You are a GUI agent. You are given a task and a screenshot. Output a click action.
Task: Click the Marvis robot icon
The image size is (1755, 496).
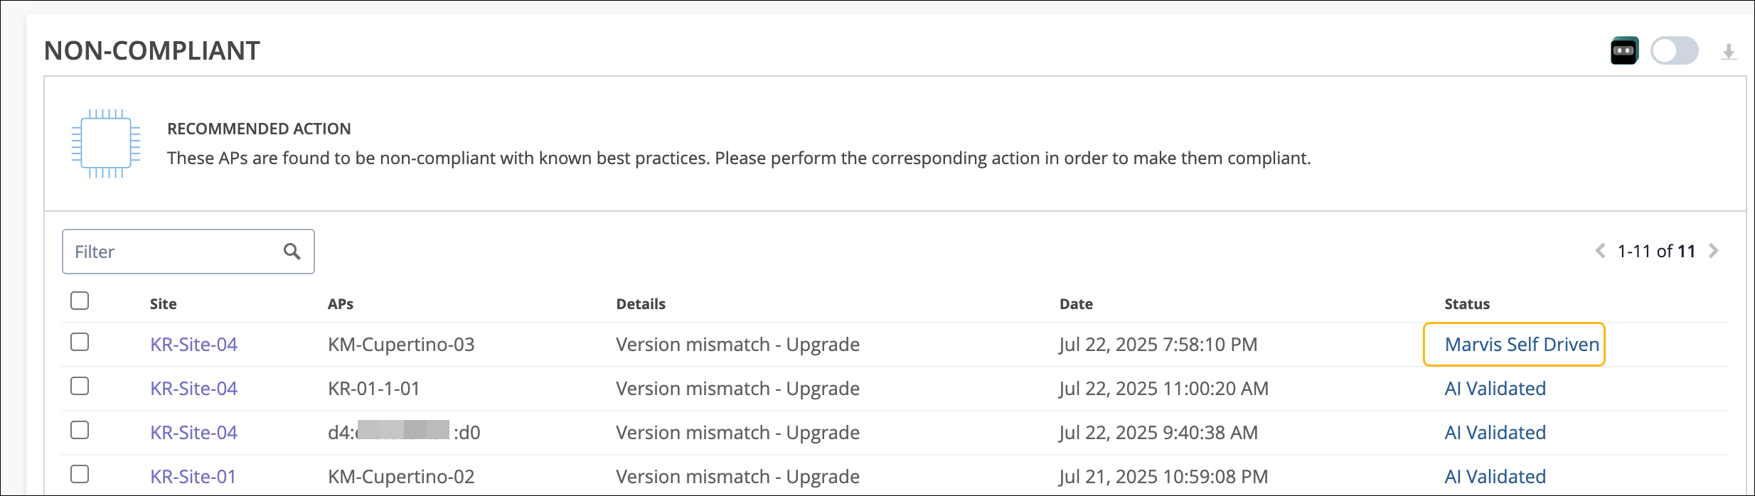(x=1624, y=50)
